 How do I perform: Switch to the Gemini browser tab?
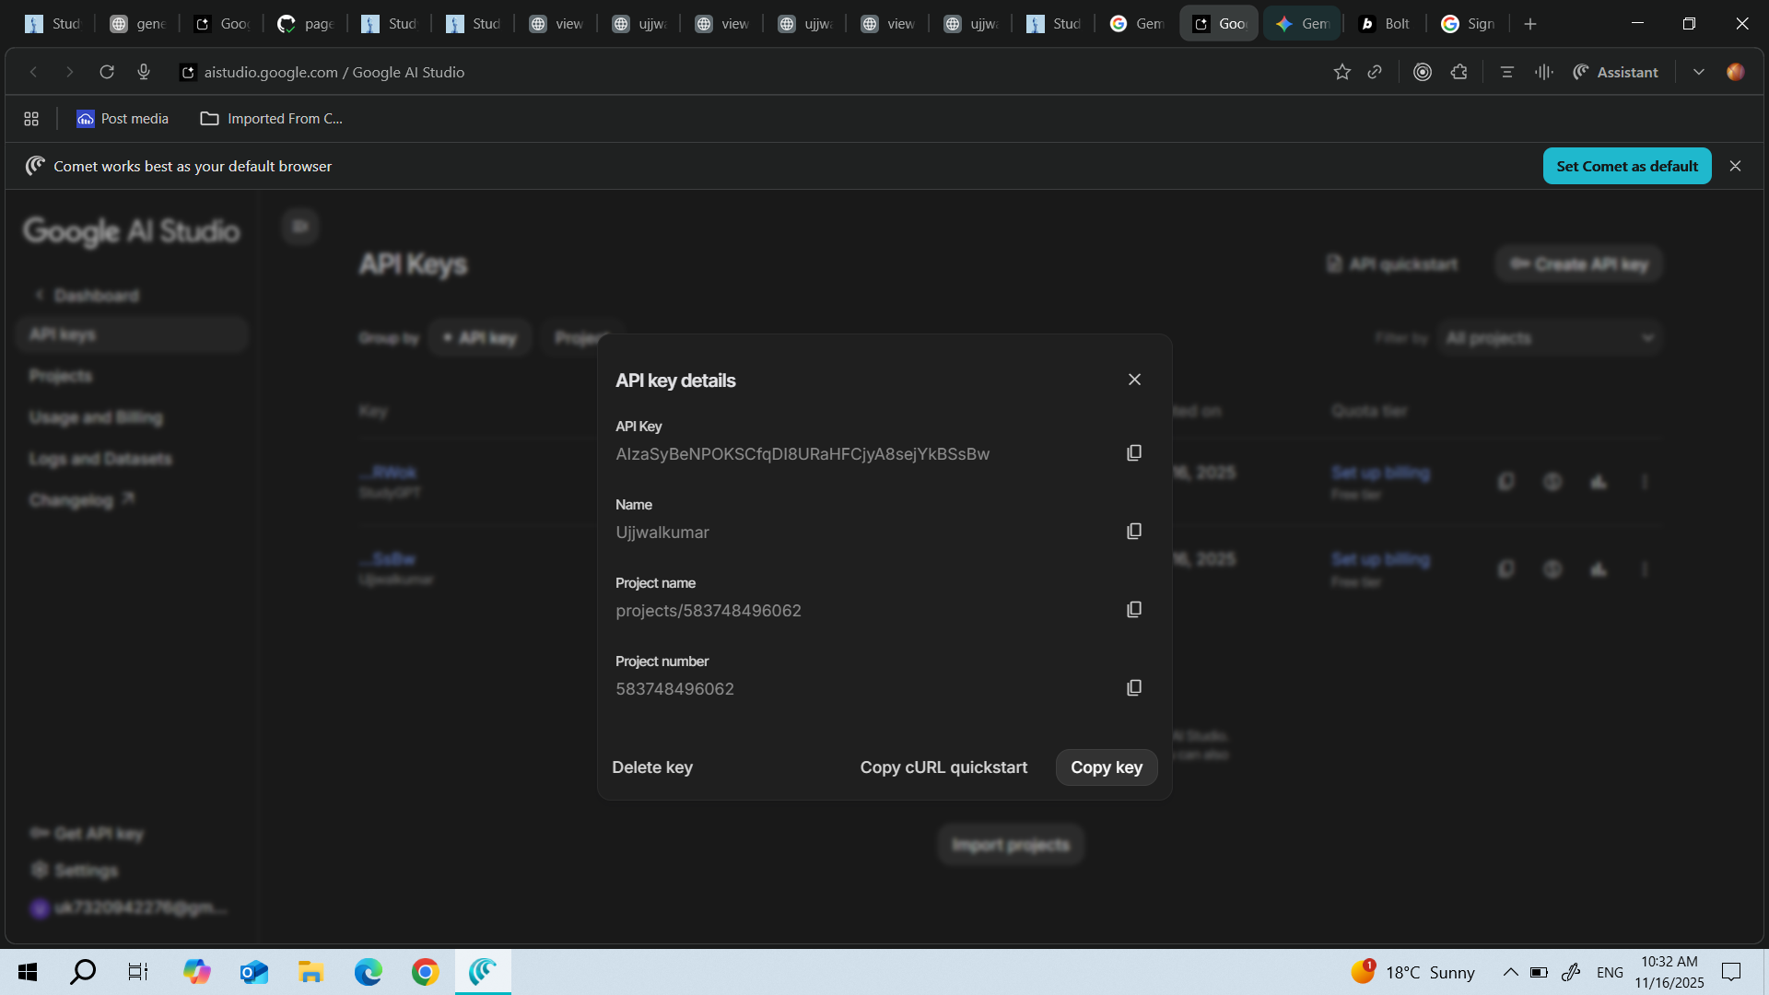tap(1302, 23)
